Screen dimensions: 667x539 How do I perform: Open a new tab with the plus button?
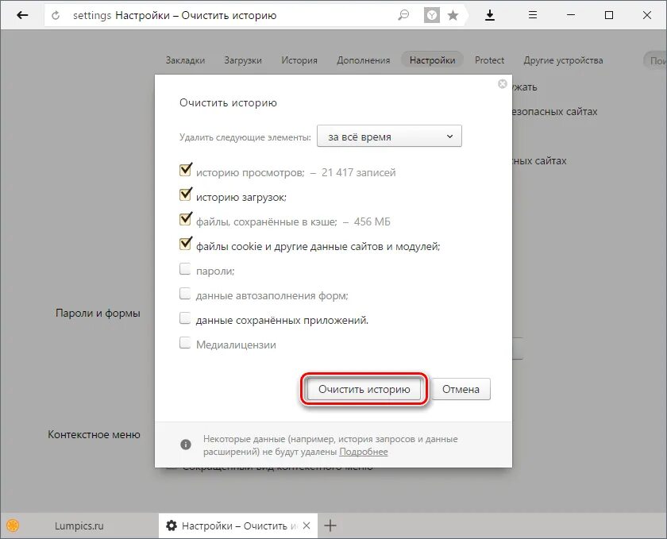[x=330, y=526]
